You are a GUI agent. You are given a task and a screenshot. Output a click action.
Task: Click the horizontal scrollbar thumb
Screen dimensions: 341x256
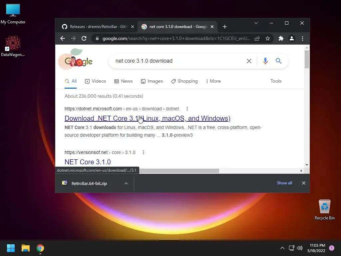pos(179,171)
